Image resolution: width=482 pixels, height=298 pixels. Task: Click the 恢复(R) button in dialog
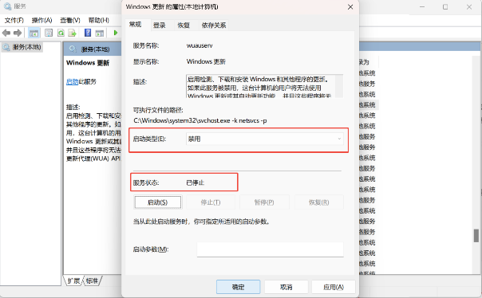(318, 202)
